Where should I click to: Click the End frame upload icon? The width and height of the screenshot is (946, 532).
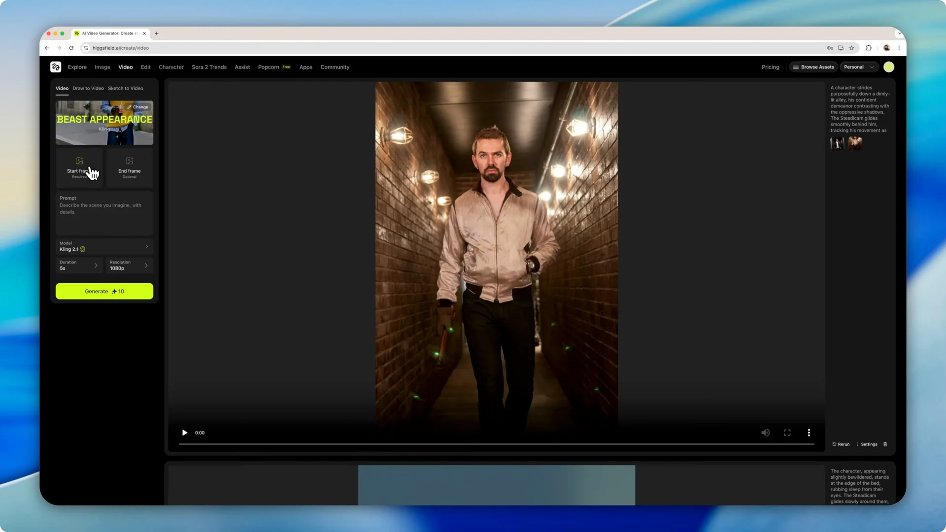[129, 161]
